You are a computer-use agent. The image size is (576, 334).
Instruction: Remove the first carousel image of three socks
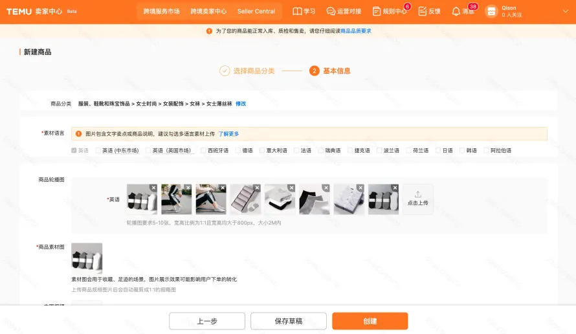tap(153, 188)
